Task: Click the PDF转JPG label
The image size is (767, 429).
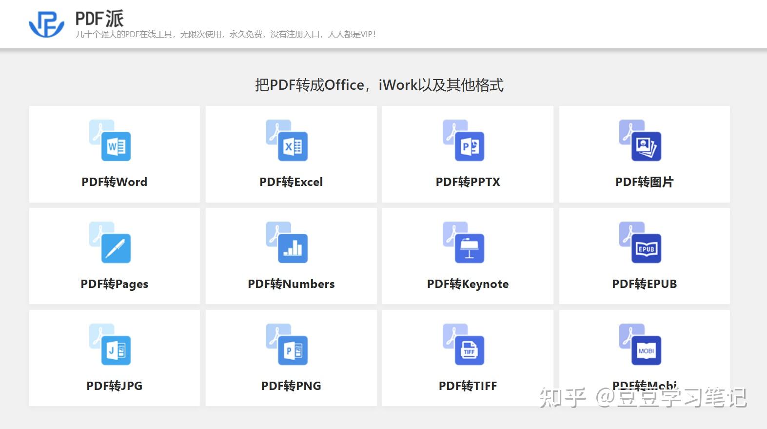Action: pyautogui.click(x=115, y=386)
